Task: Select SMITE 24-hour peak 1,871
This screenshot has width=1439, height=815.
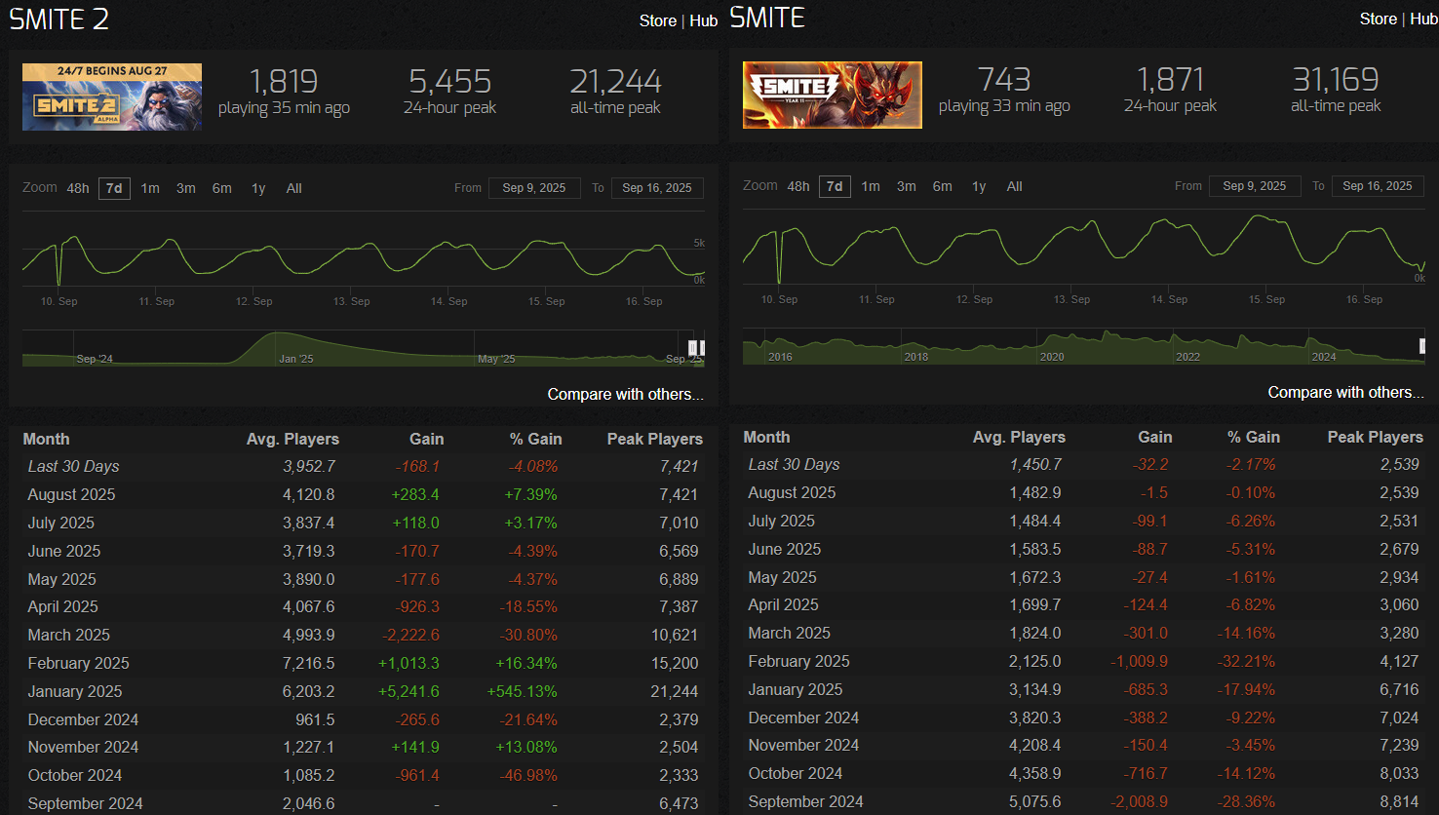Action: coord(1170,79)
